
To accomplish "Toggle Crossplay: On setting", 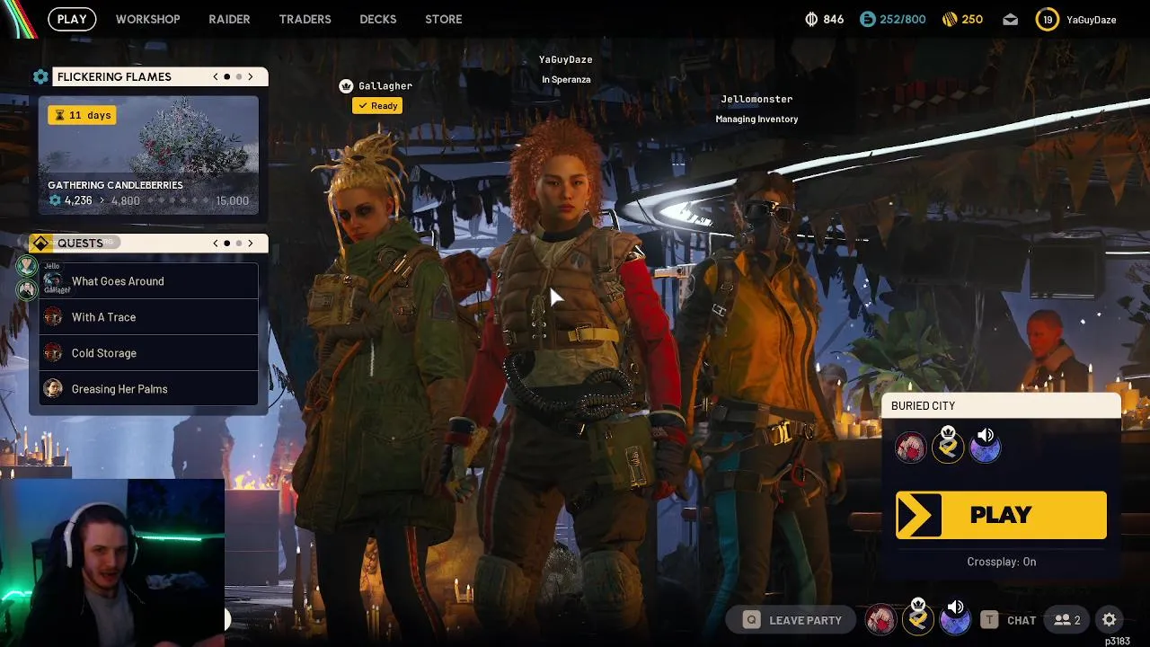I will pos(1001,562).
